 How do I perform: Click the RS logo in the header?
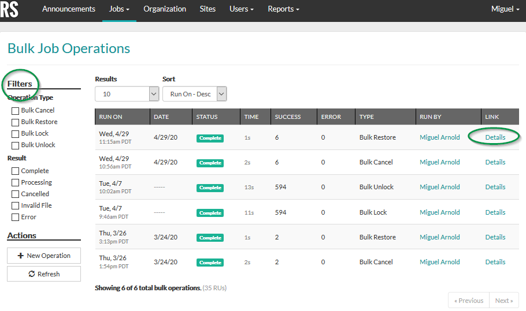[9, 9]
